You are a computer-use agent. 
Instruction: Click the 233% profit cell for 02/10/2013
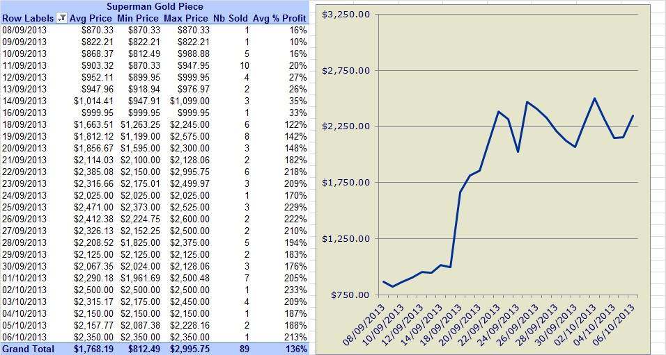point(296,290)
